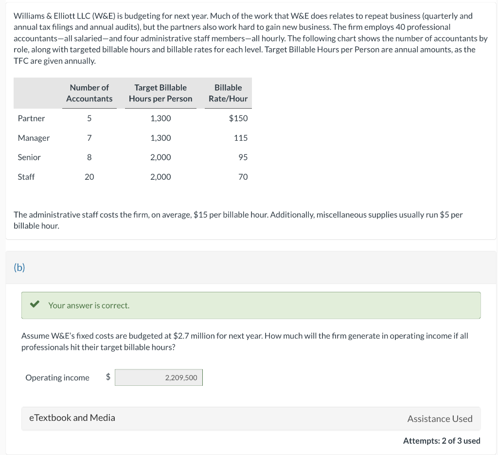Click the Number of Accountants column header

pos(89,93)
